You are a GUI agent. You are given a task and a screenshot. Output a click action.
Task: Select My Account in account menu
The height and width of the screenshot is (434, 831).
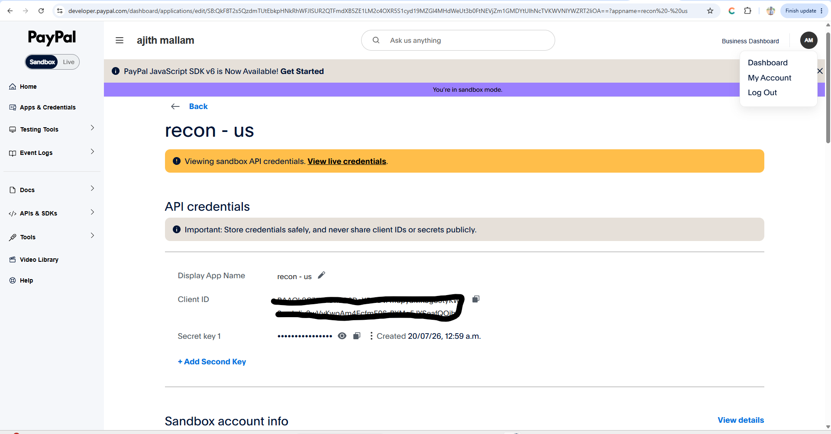(x=769, y=78)
